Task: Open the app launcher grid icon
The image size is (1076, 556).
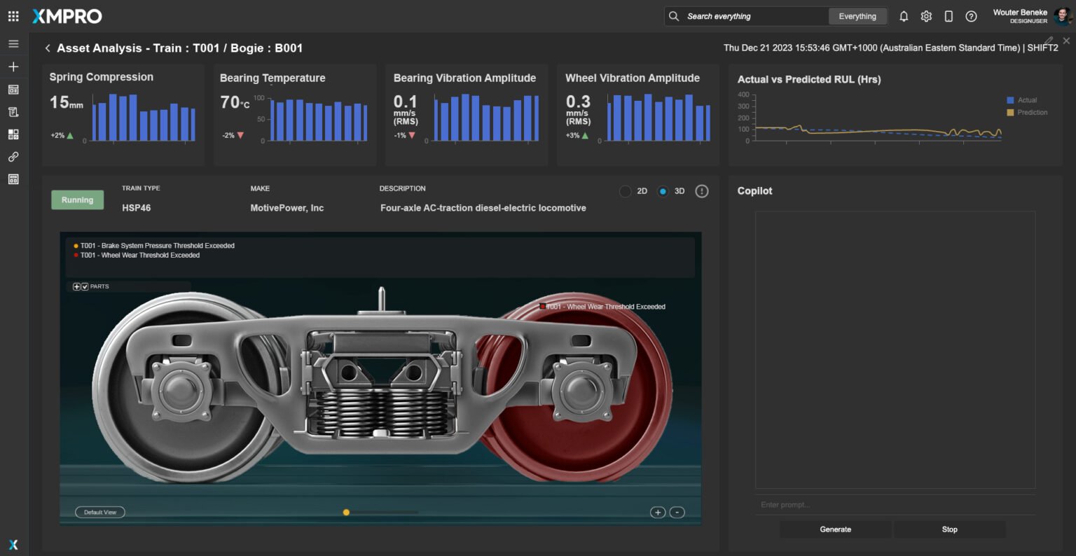Action: [13, 16]
